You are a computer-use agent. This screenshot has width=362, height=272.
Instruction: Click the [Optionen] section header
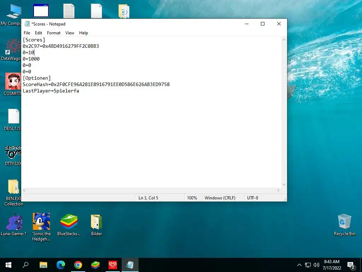(36, 78)
